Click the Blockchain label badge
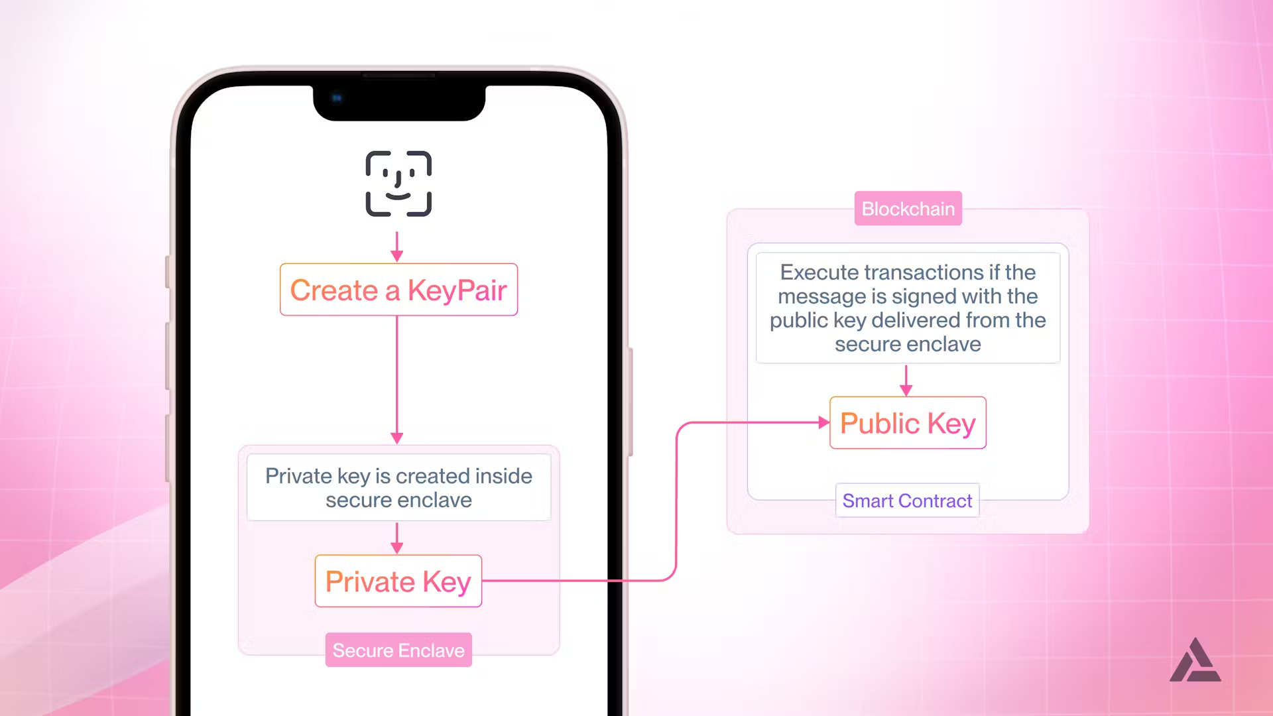Viewport: 1273px width, 716px height. (908, 208)
